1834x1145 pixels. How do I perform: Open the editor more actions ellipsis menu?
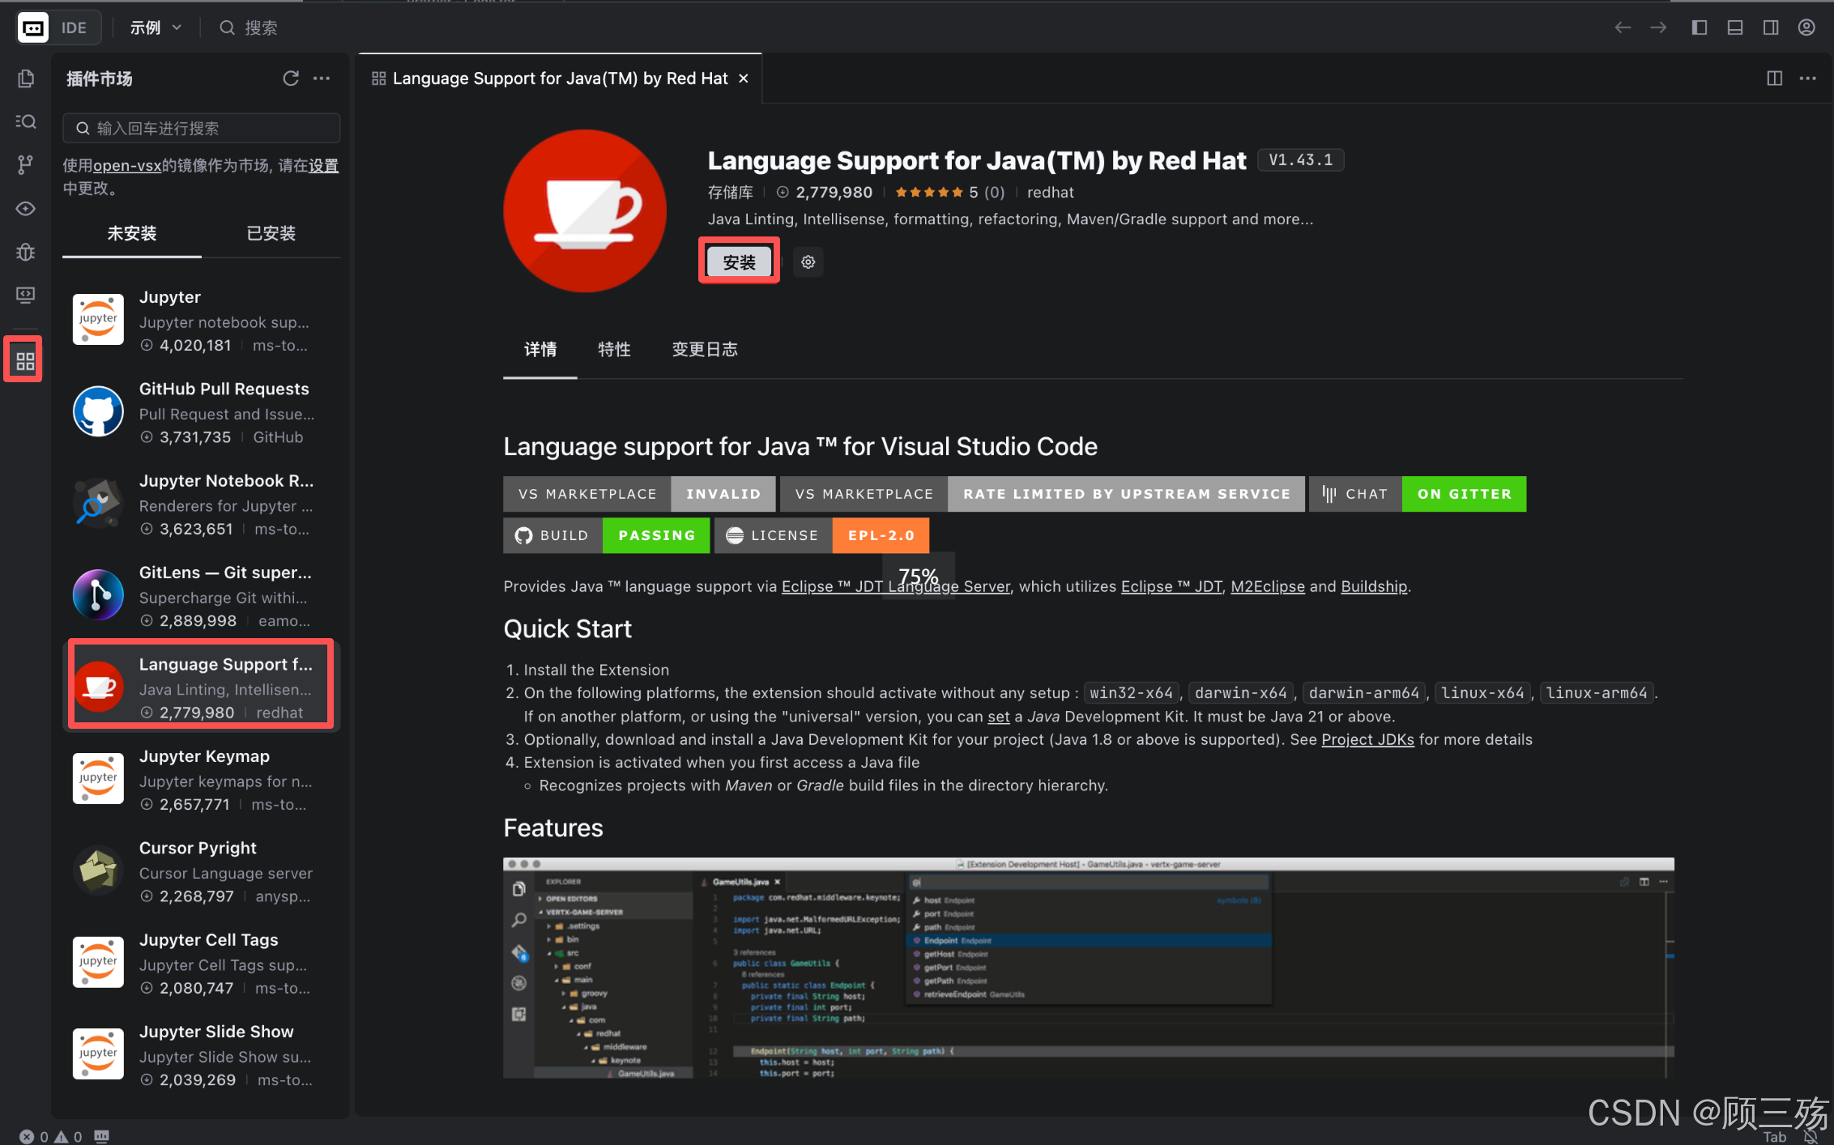pyautogui.click(x=1808, y=79)
